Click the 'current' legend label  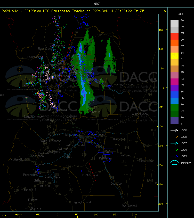pyautogui.click(x=186, y=163)
